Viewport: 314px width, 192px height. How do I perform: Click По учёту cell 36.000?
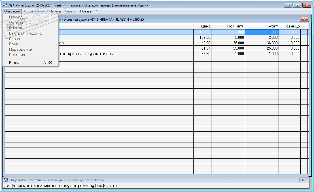coord(228,43)
